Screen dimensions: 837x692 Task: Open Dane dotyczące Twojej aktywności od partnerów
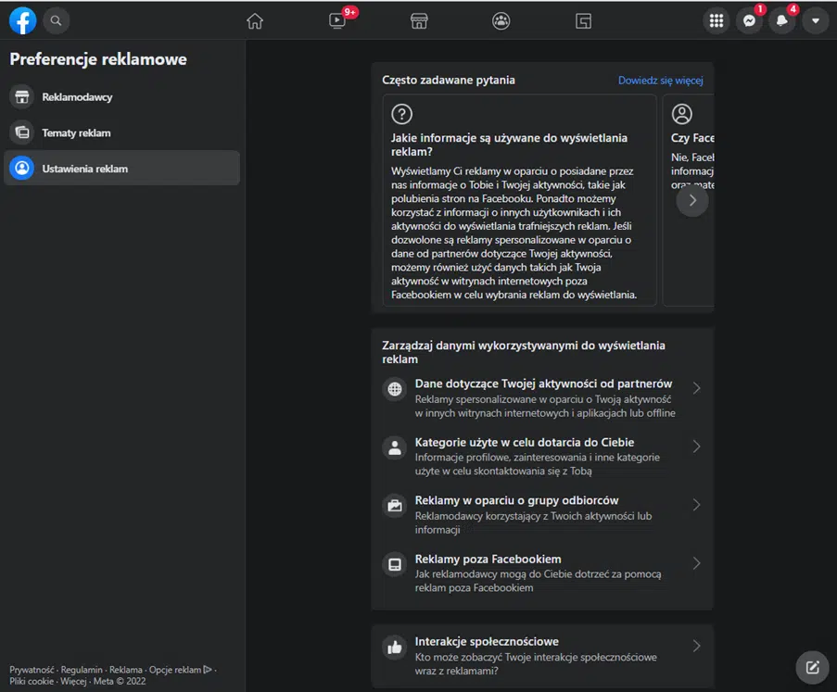(x=542, y=398)
